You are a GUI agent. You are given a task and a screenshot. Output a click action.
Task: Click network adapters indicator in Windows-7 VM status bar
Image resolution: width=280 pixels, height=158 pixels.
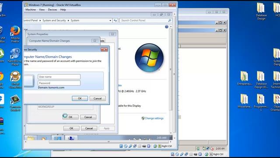pos(135,146)
